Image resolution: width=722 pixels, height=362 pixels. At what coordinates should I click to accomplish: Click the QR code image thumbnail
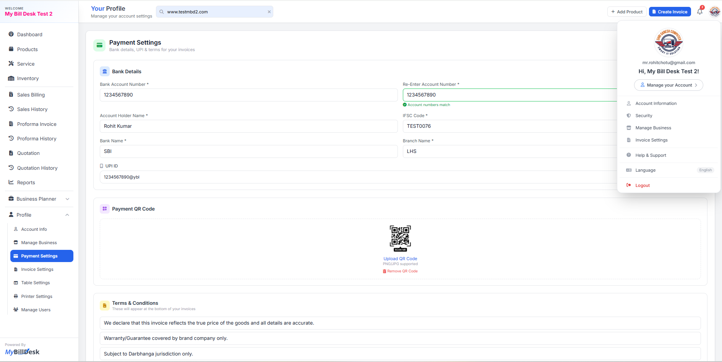pos(400,238)
